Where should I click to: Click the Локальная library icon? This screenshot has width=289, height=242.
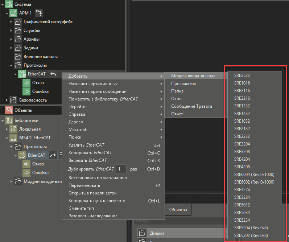13,129
